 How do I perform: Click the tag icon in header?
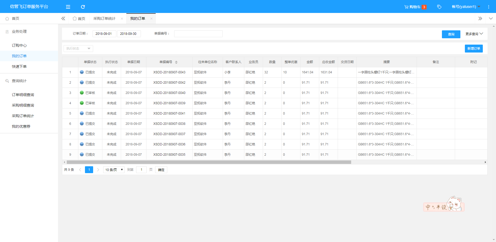click(439, 7)
